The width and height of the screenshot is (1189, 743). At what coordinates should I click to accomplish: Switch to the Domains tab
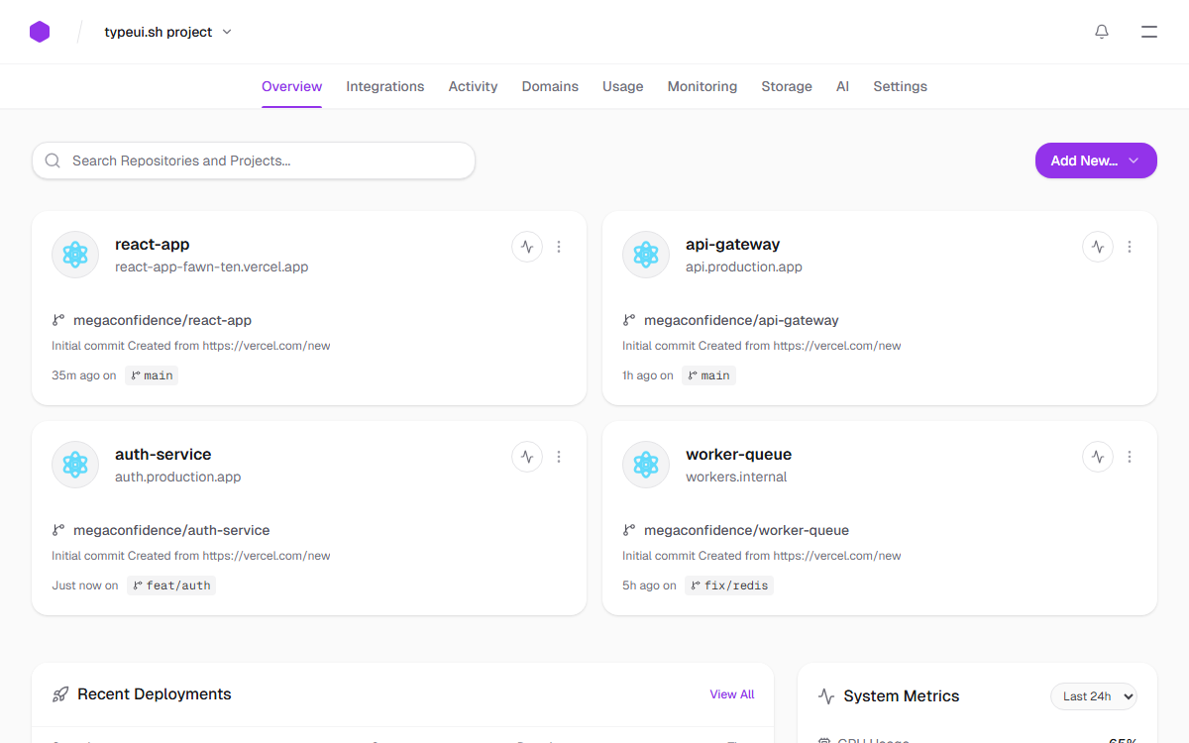pyautogui.click(x=550, y=86)
